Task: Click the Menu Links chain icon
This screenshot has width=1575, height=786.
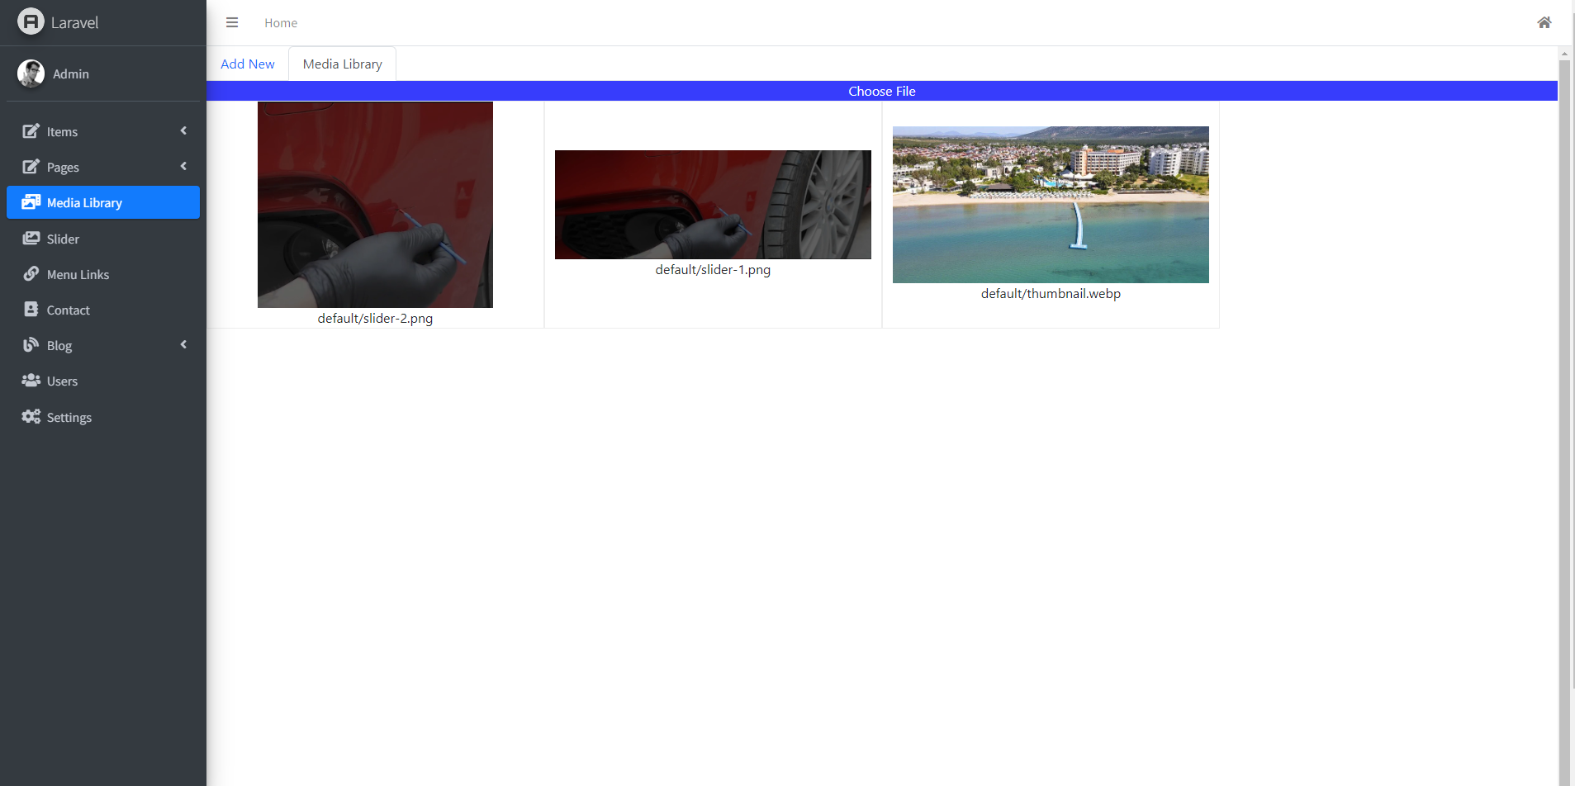Action: coord(31,274)
